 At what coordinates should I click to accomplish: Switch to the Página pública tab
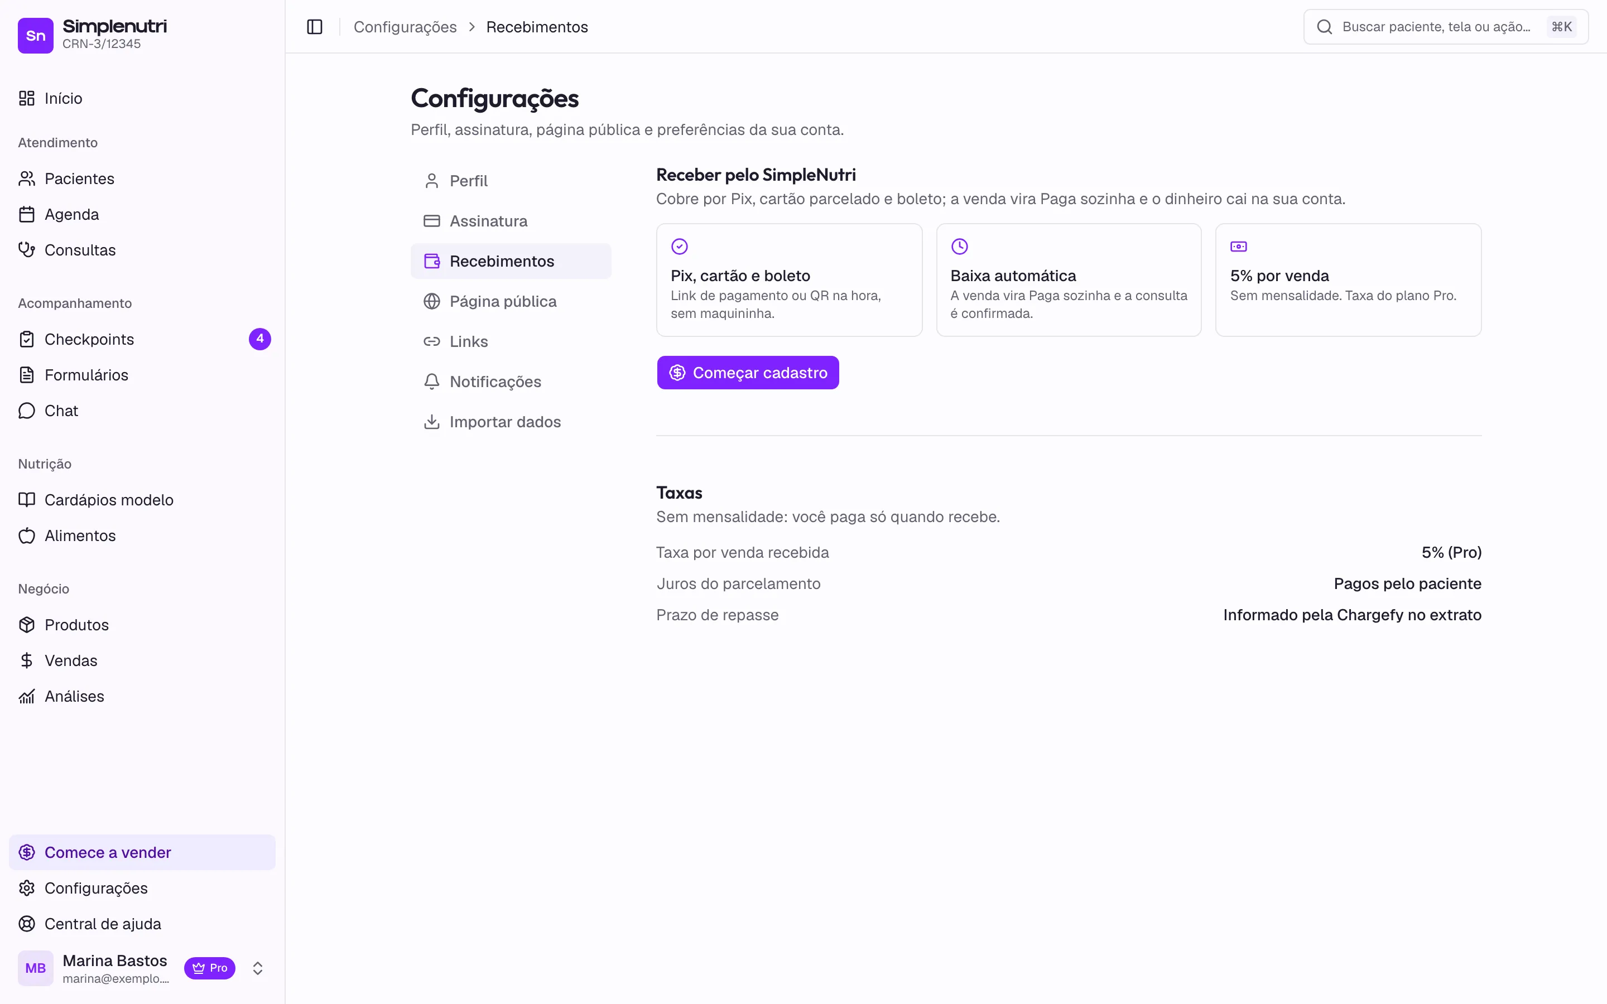coord(511,301)
